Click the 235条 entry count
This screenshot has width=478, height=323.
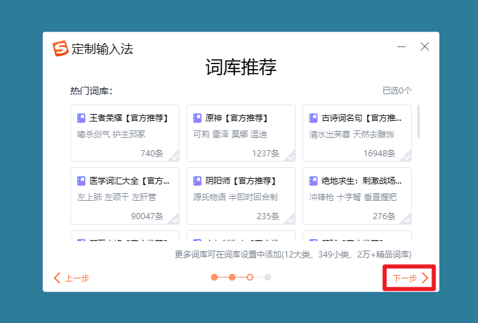[268, 216]
